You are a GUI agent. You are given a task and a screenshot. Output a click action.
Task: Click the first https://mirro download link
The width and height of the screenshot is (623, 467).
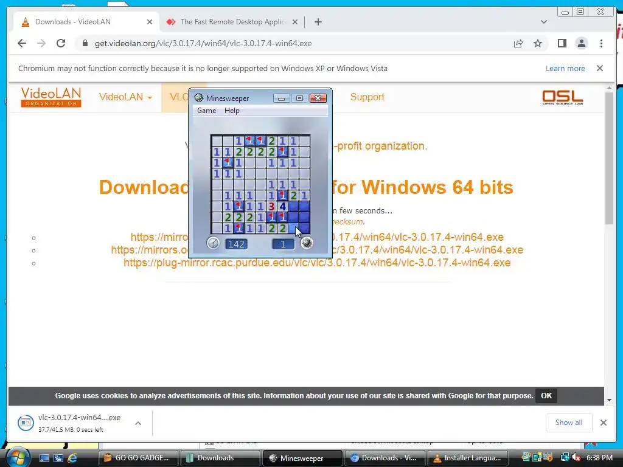point(316,237)
